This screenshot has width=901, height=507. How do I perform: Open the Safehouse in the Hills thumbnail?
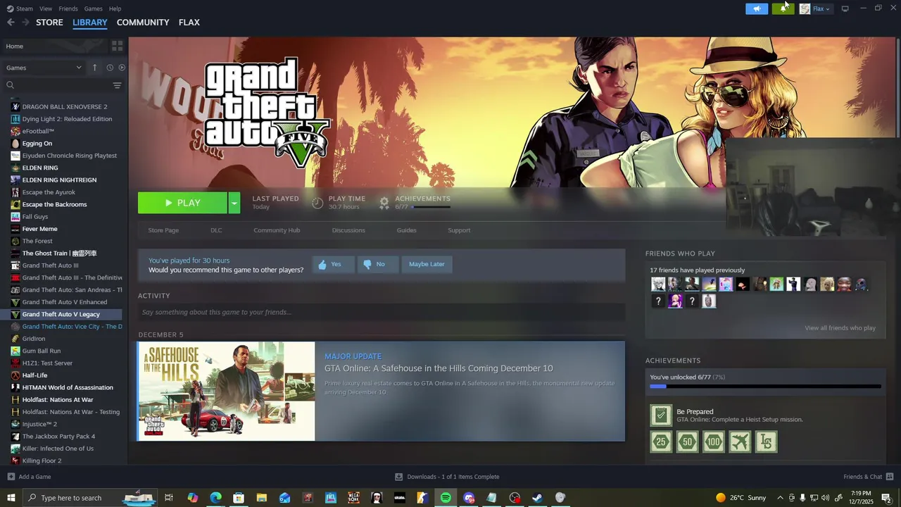tap(226, 392)
